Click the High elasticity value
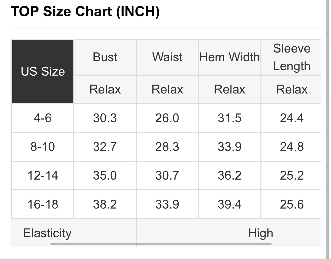 (260, 233)
